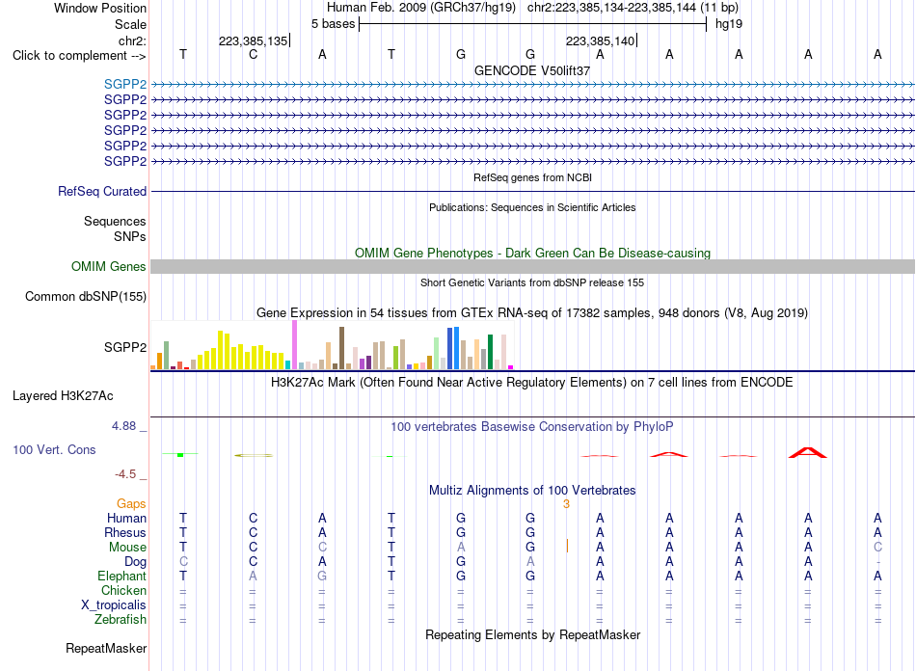Select the Chicken species label
This screenshot has width=916, height=671.
point(123,590)
